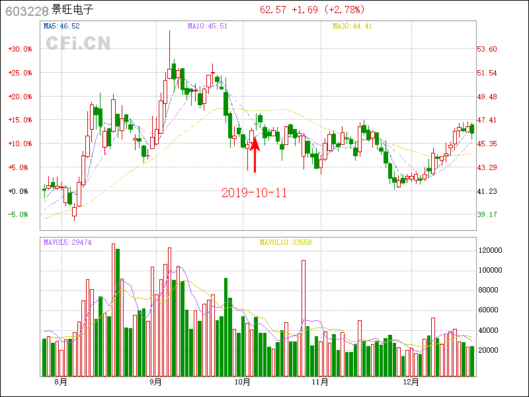This screenshot has height=397, width=529.
Task: Click the 51.54 price axis label
Action: 487,73
